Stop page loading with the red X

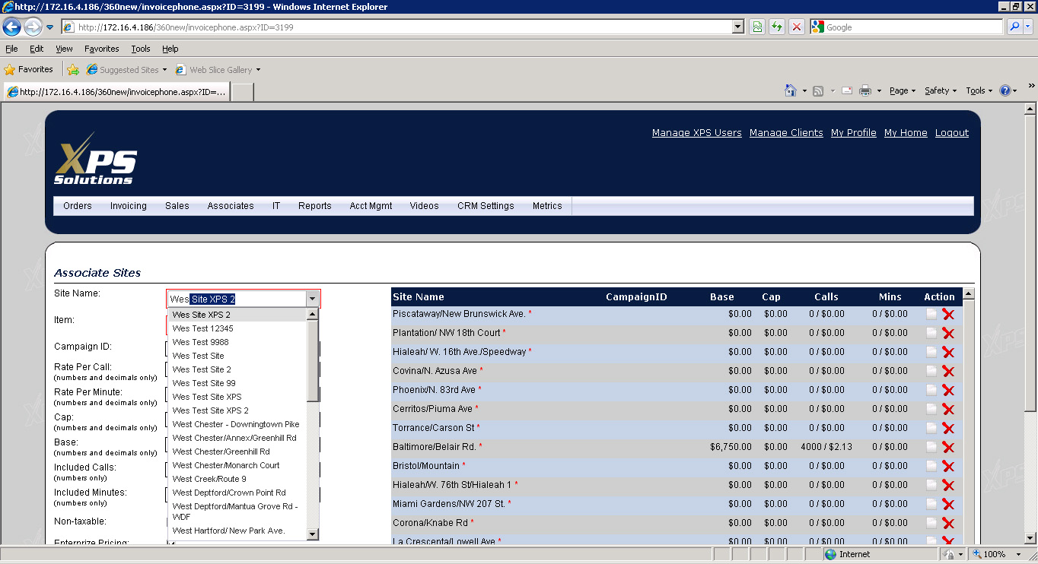click(x=797, y=27)
